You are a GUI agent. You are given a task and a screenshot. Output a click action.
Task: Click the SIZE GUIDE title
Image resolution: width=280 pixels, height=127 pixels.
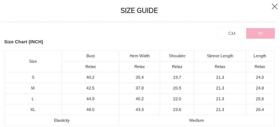coord(139,10)
